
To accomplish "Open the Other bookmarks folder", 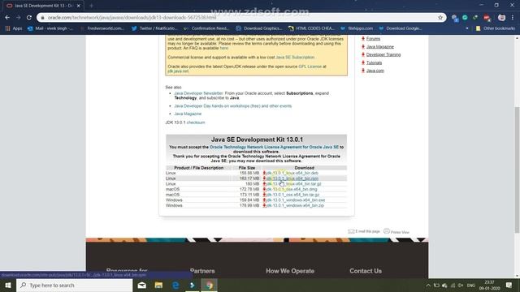I will coord(496,28).
